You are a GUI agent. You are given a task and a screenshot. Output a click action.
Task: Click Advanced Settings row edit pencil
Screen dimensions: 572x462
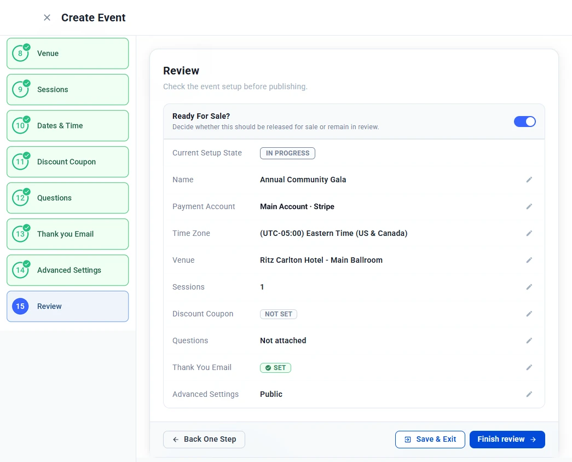pyautogui.click(x=529, y=394)
